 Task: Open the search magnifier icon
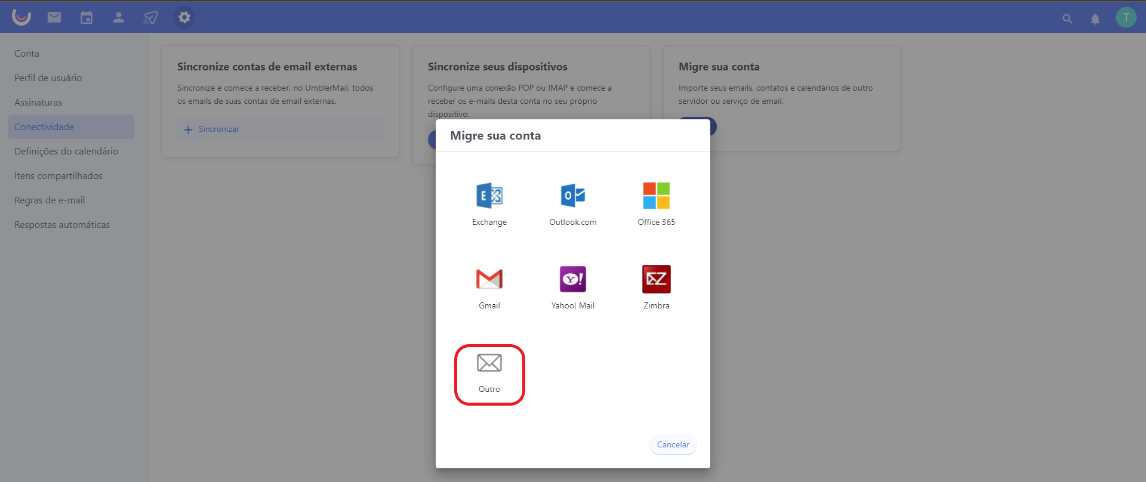pyautogui.click(x=1067, y=18)
